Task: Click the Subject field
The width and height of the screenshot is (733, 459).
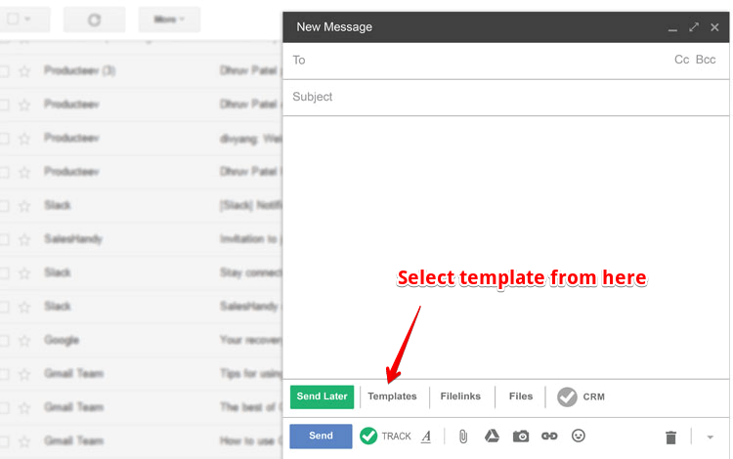Action: click(x=506, y=97)
